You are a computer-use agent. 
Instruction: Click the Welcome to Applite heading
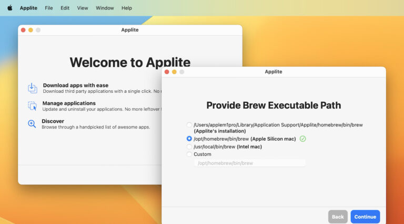click(130, 62)
